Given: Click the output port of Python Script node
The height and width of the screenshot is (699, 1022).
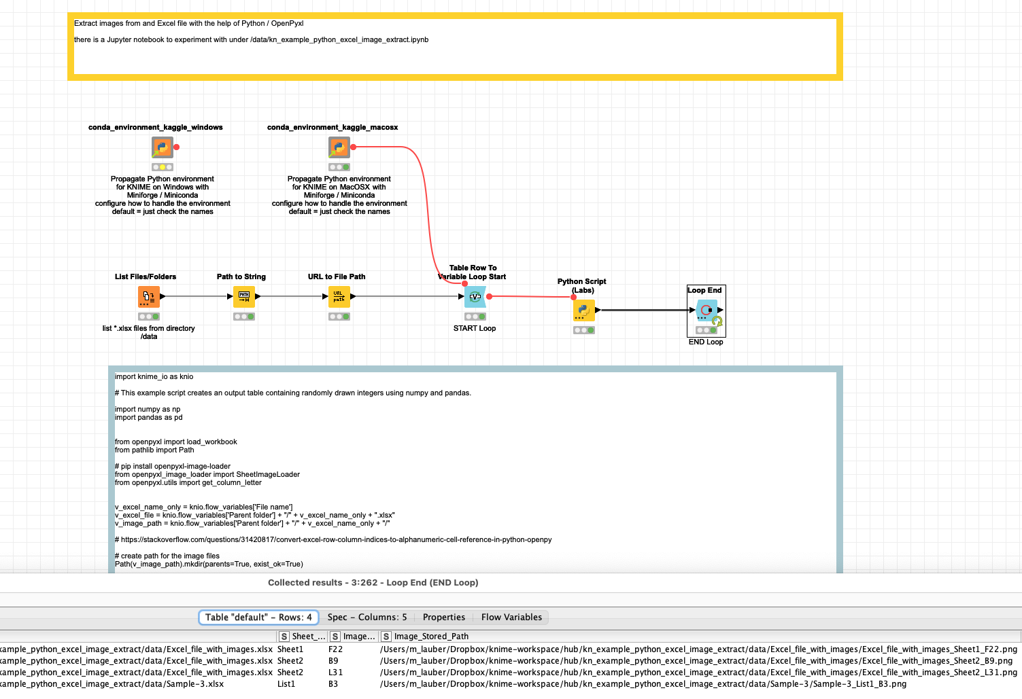Looking at the screenshot, I should click(598, 310).
